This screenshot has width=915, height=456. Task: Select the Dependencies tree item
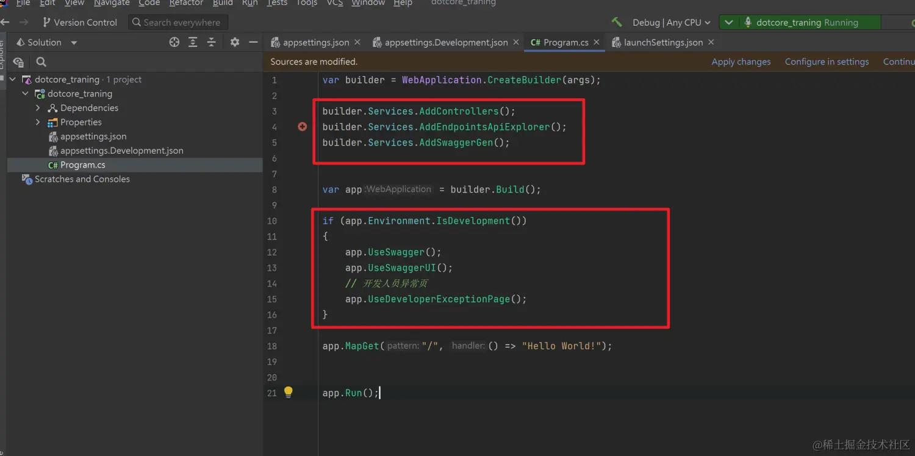click(x=89, y=108)
